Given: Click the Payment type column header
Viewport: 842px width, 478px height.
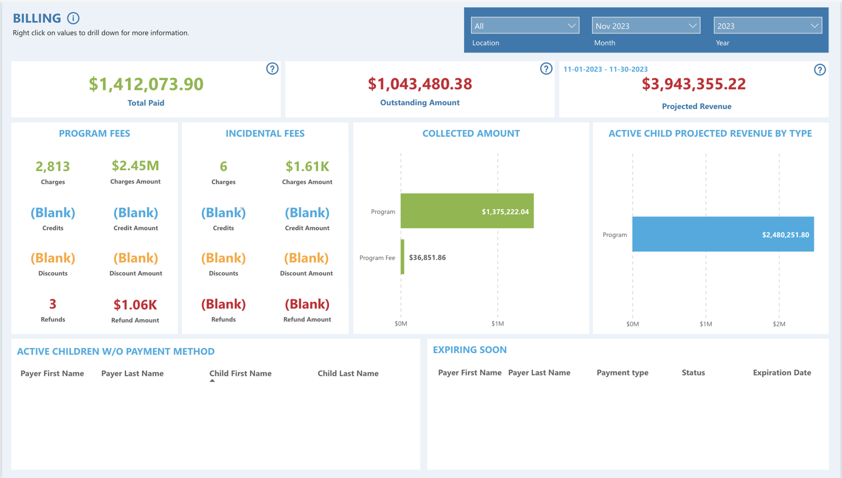Looking at the screenshot, I should click(x=622, y=372).
